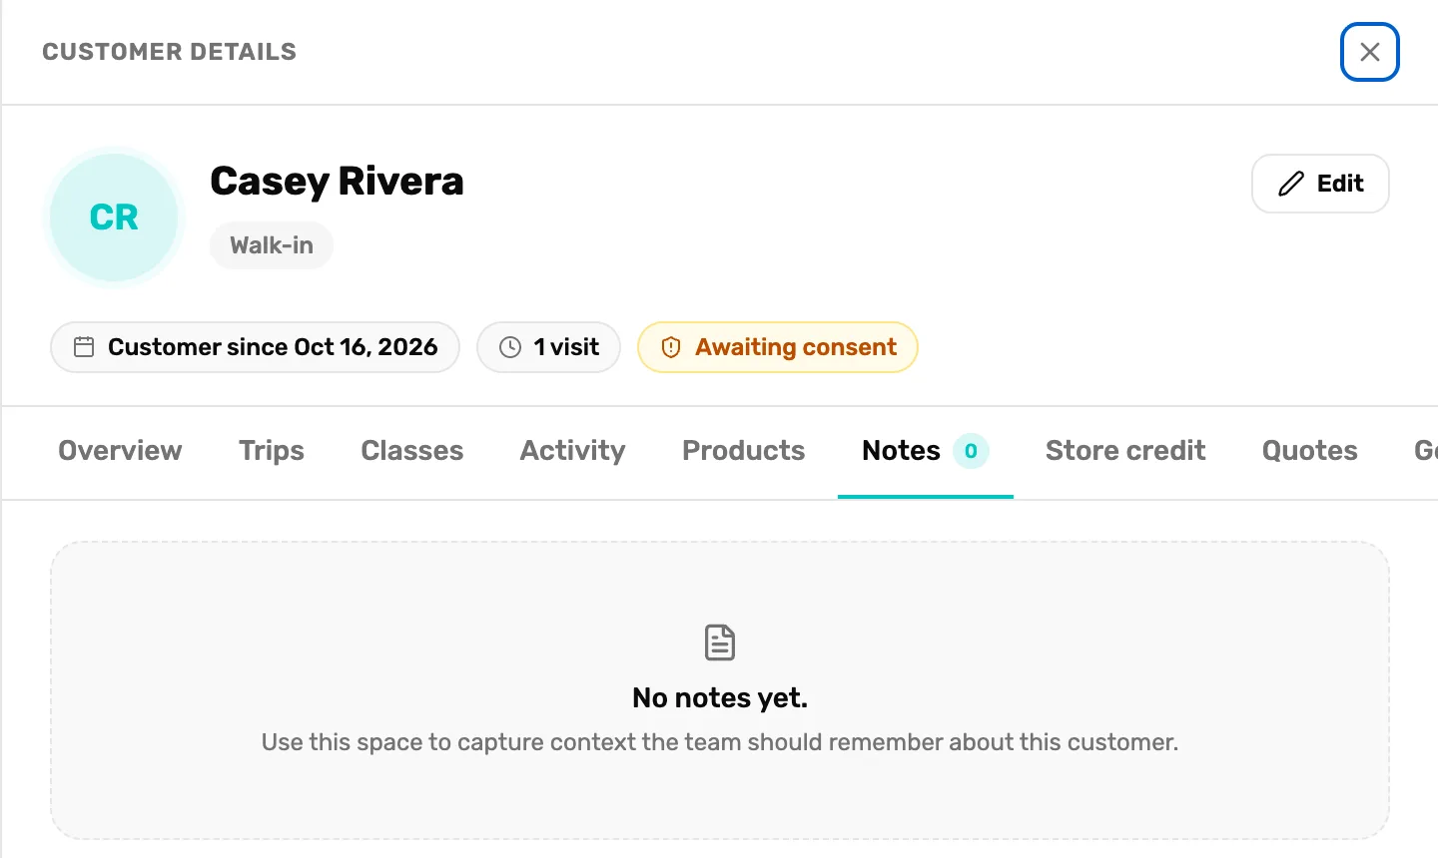Image resolution: width=1438 pixels, height=858 pixels.
Task: Click the clock icon beside 1 visit
Action: click(x=510, y=347)
